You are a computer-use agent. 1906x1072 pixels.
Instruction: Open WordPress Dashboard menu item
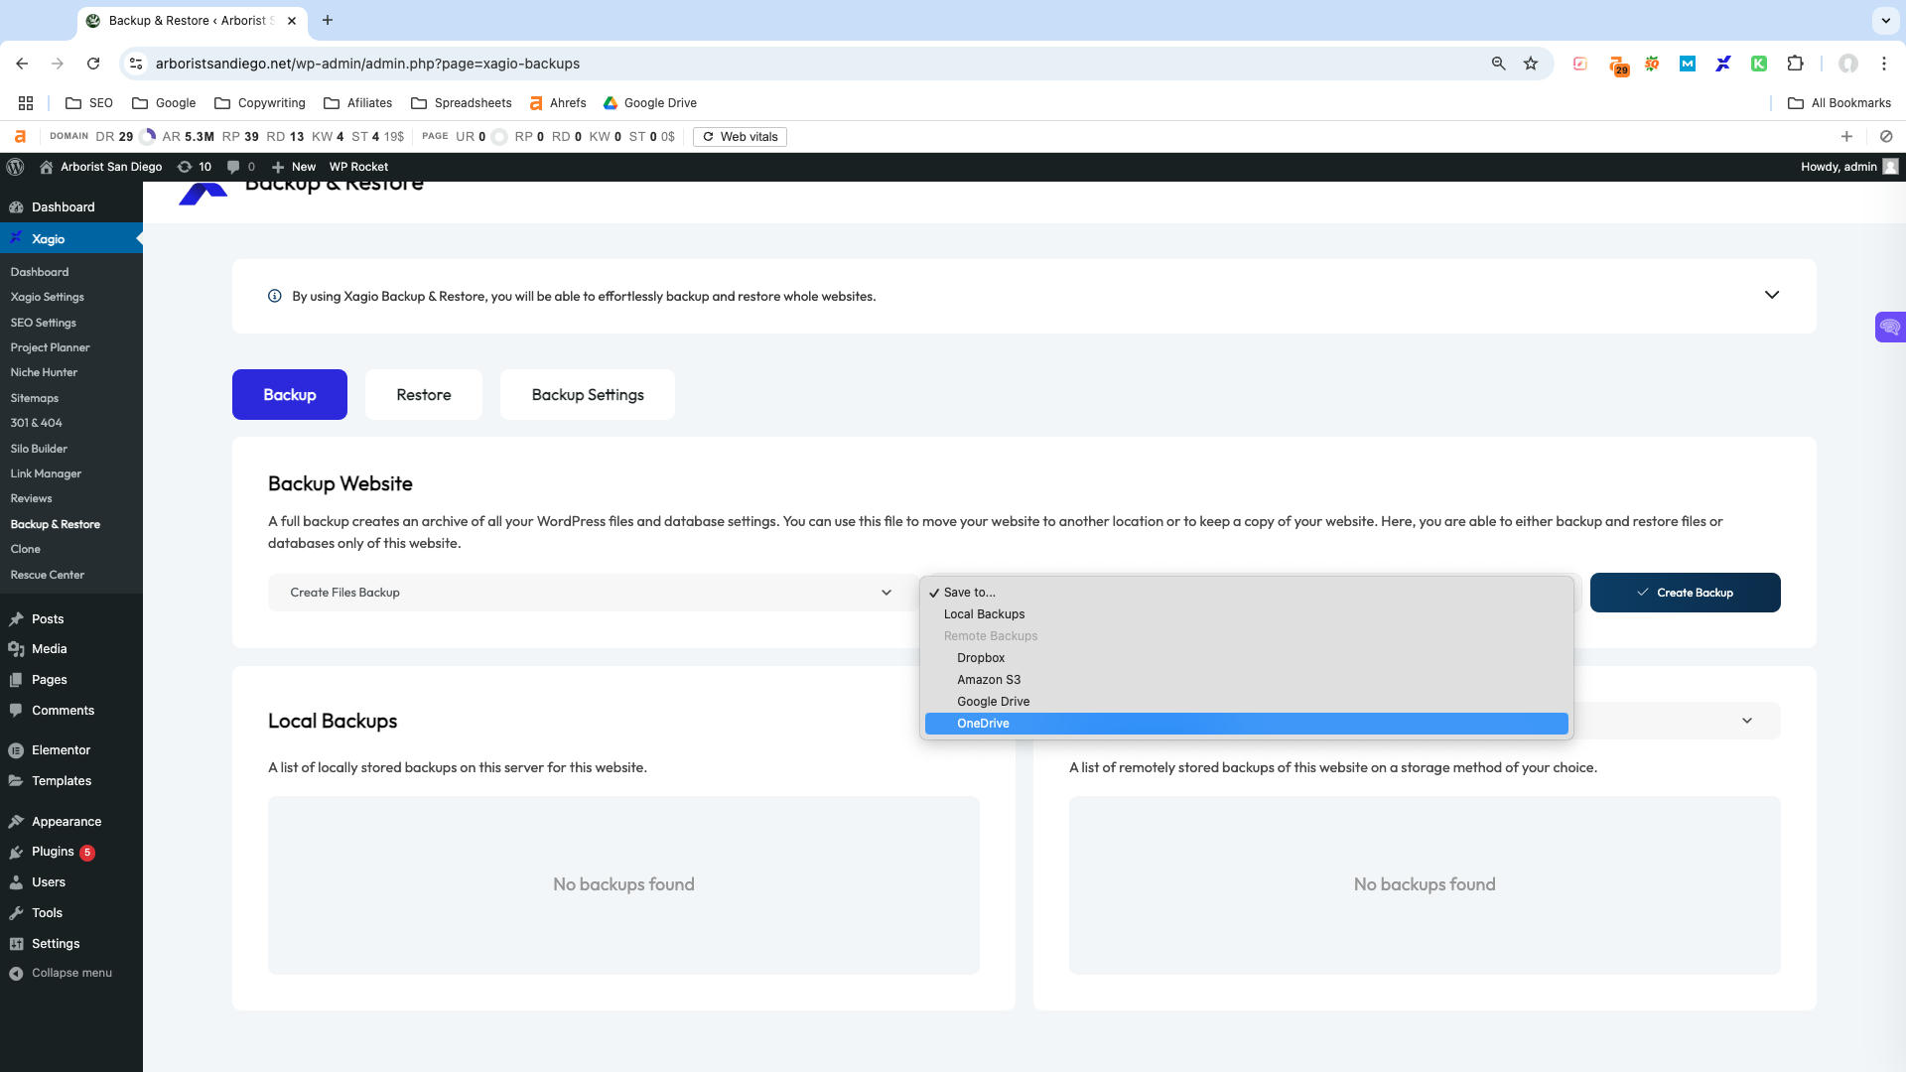click(71, 207)
